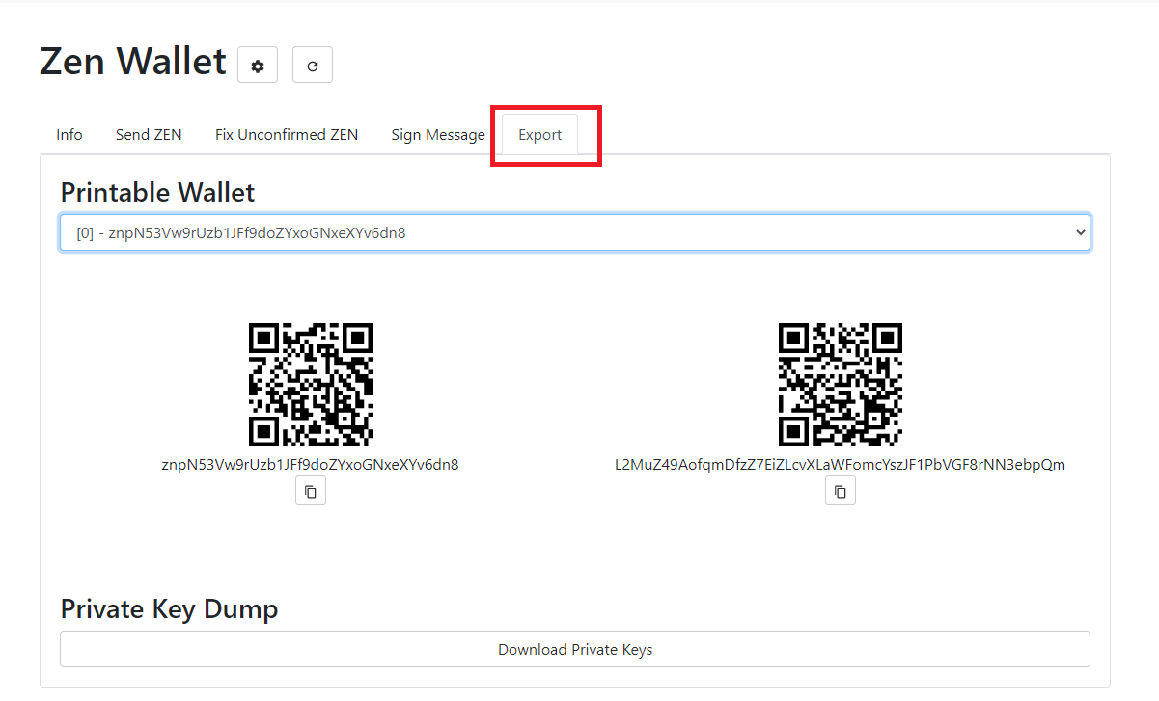1159x701 pixels.
Task: Click the Zen Wallet title
Action: [133, 62]
